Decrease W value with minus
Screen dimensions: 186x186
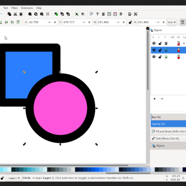tap(118, 22)
